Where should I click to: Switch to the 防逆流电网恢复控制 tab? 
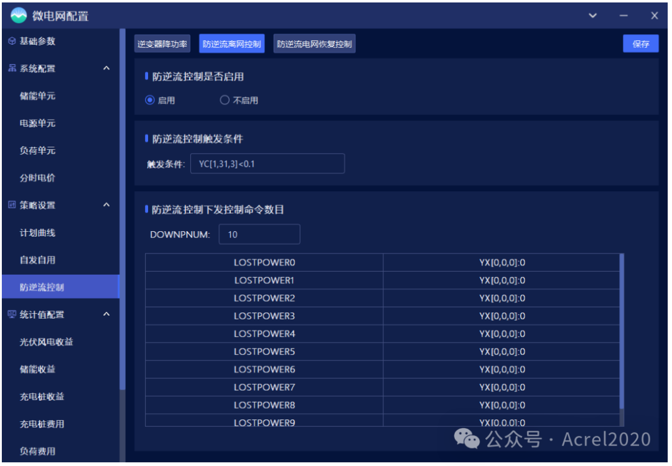point(314,43)
